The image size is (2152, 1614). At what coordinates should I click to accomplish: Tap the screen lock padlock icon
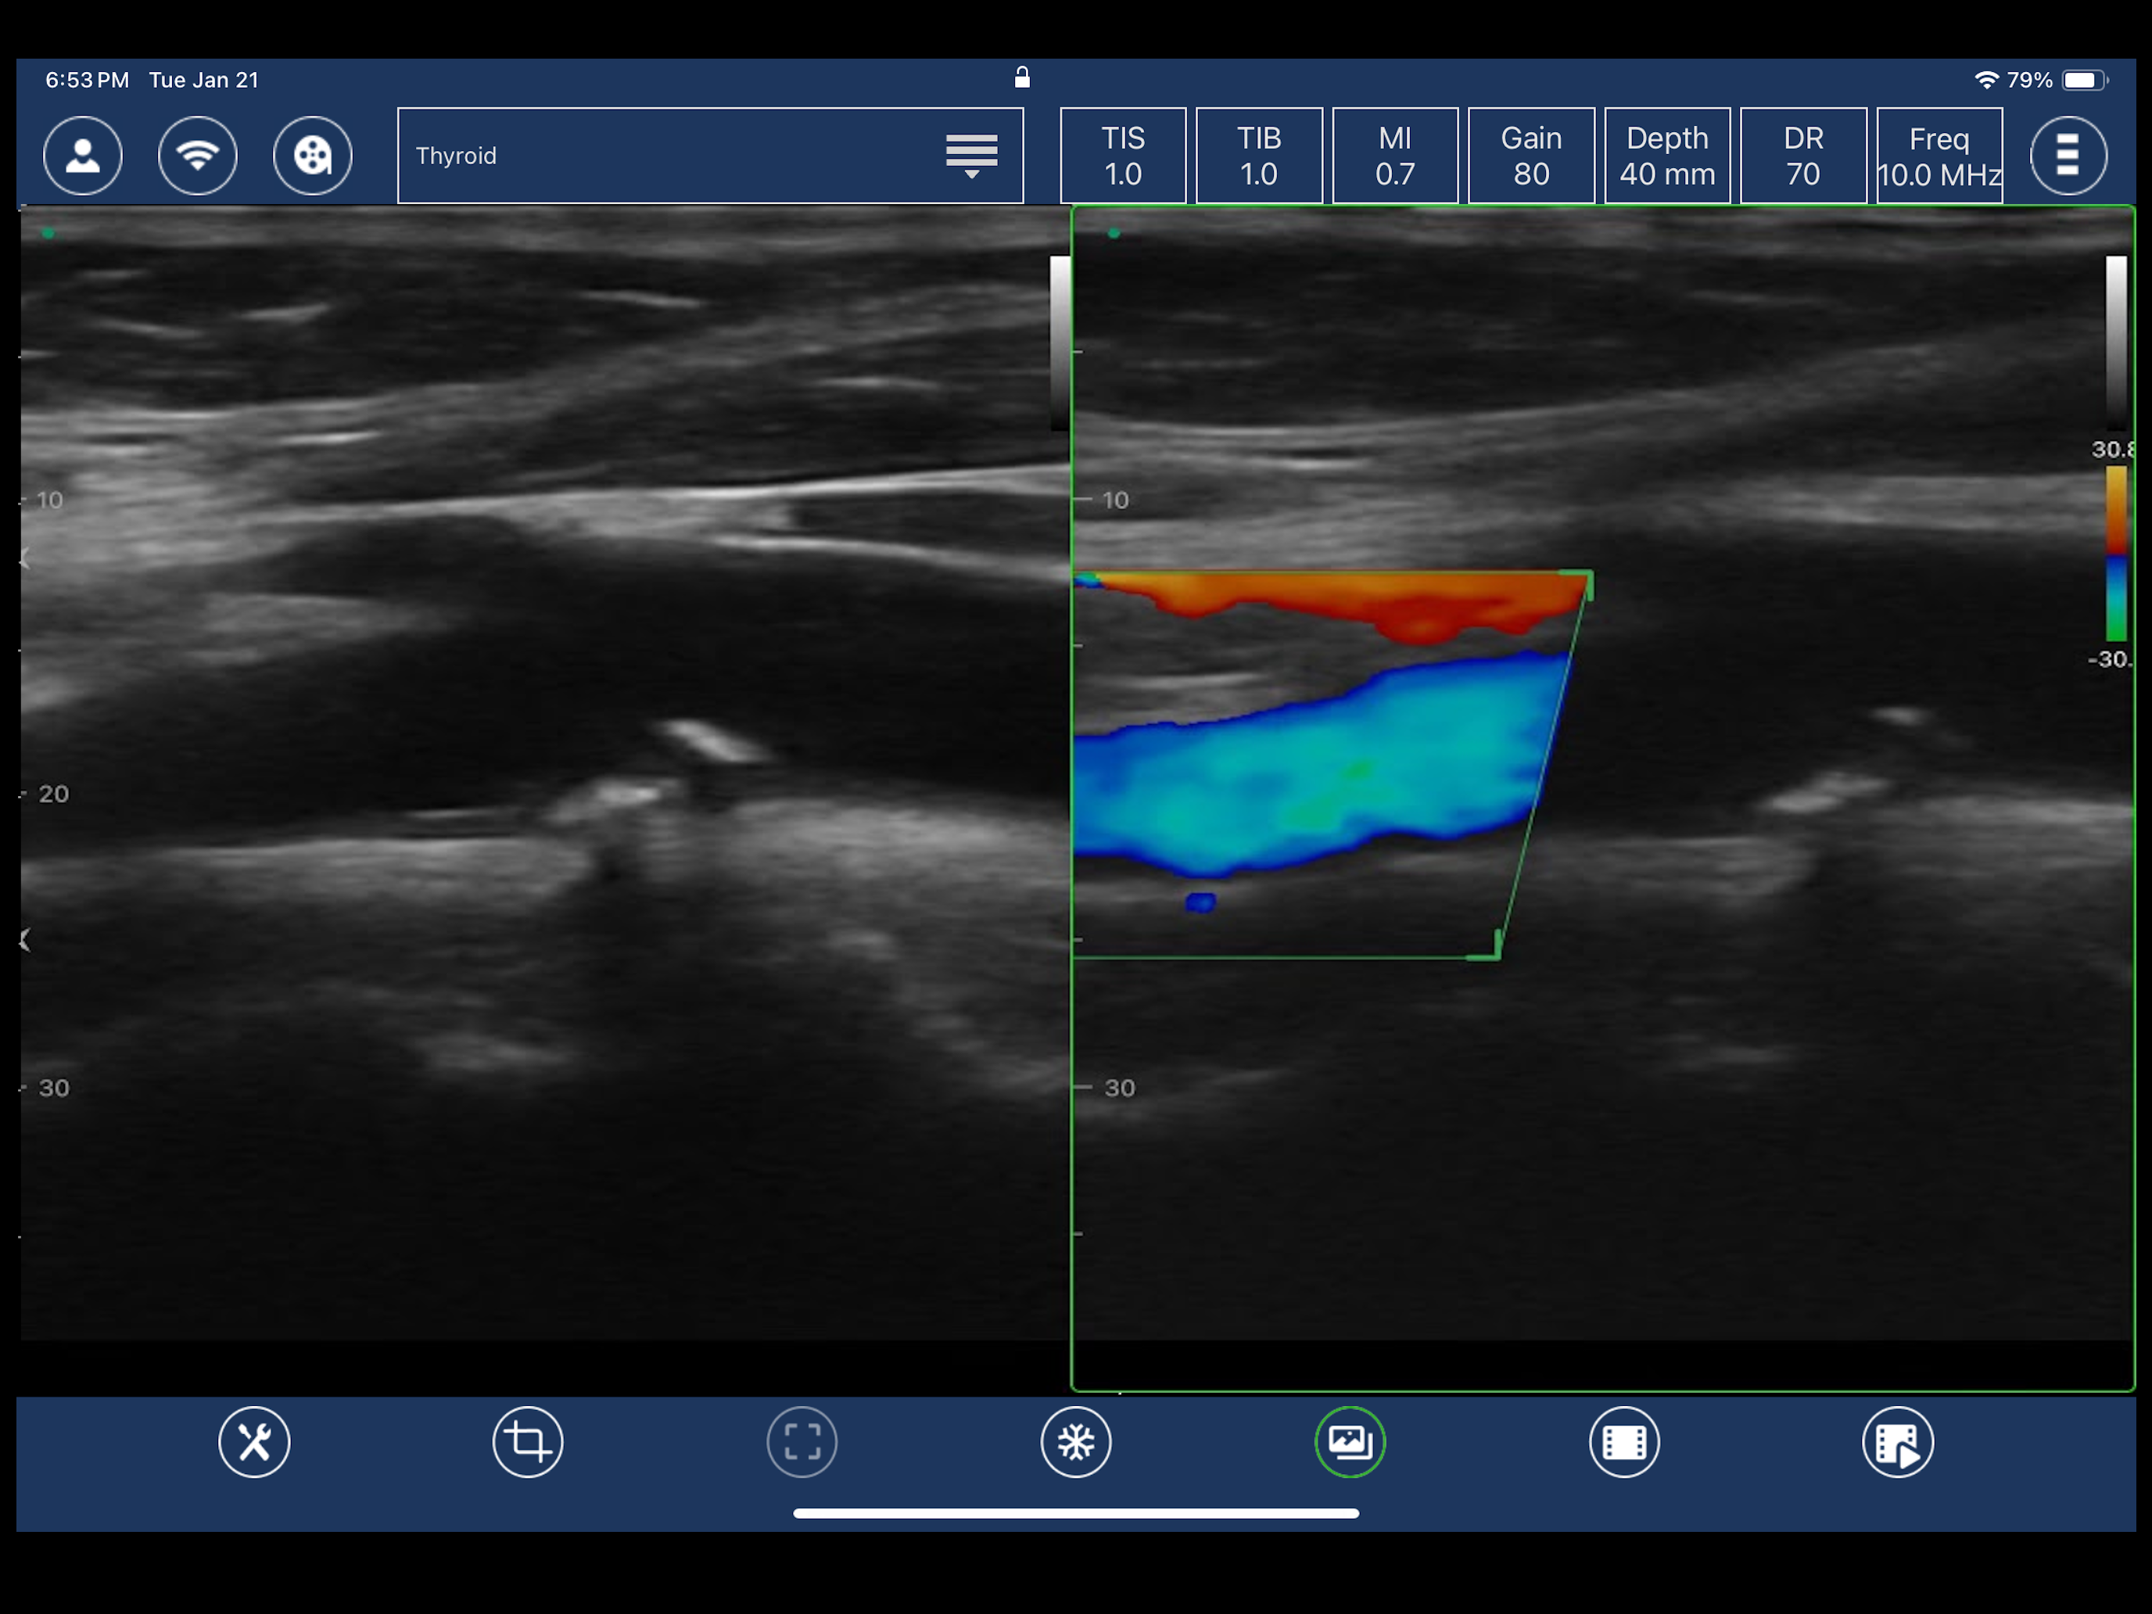pos(1021,78)
